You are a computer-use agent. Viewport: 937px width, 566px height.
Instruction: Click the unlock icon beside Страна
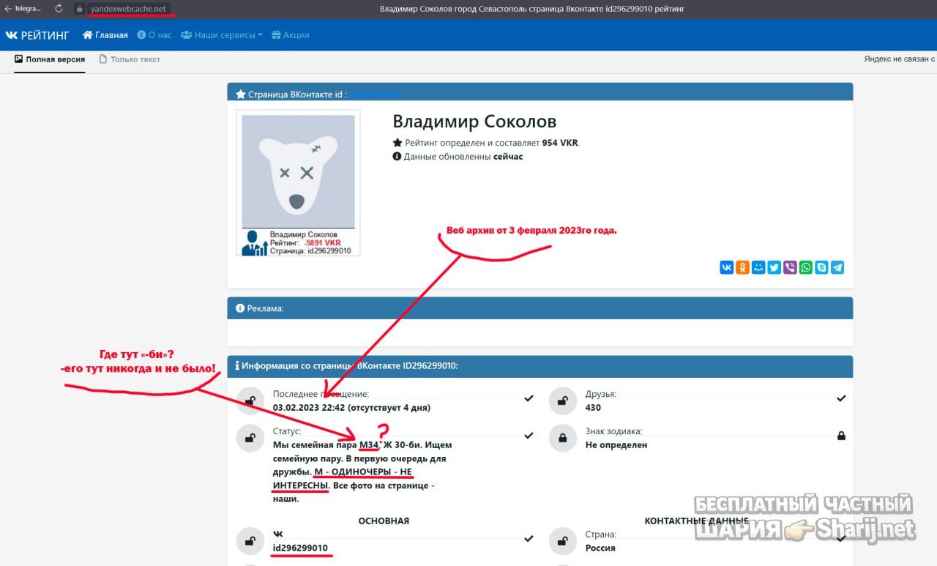[x=562, y=541]
